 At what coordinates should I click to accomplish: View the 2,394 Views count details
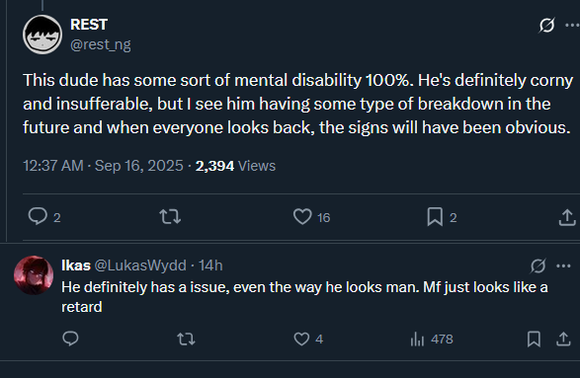pos(235,166)
